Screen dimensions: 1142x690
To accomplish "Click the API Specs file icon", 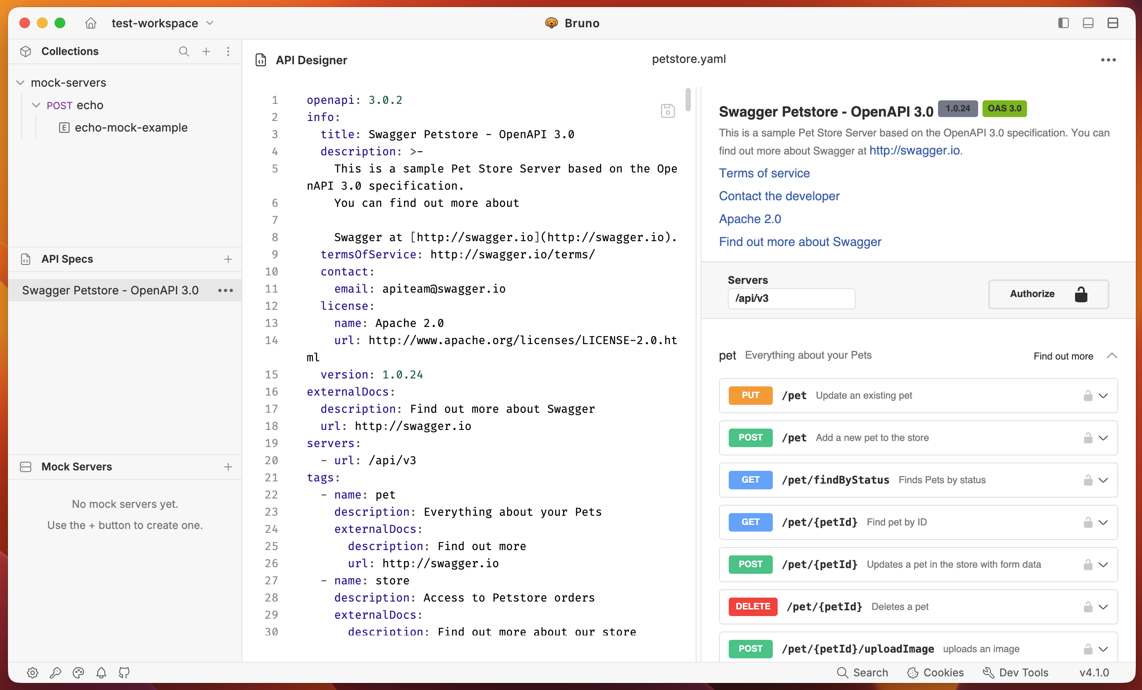I will click(x=26, y=259).
